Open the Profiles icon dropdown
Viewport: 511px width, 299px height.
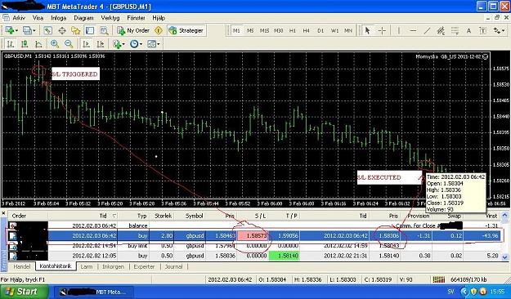[29, 30]
